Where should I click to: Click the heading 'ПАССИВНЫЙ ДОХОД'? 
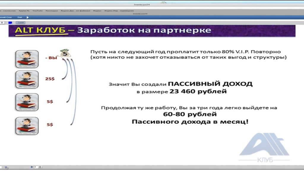coord(210,84)
